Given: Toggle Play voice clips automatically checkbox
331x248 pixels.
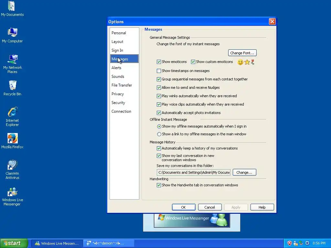Looking at the screenshot, I should click(159, 104).
